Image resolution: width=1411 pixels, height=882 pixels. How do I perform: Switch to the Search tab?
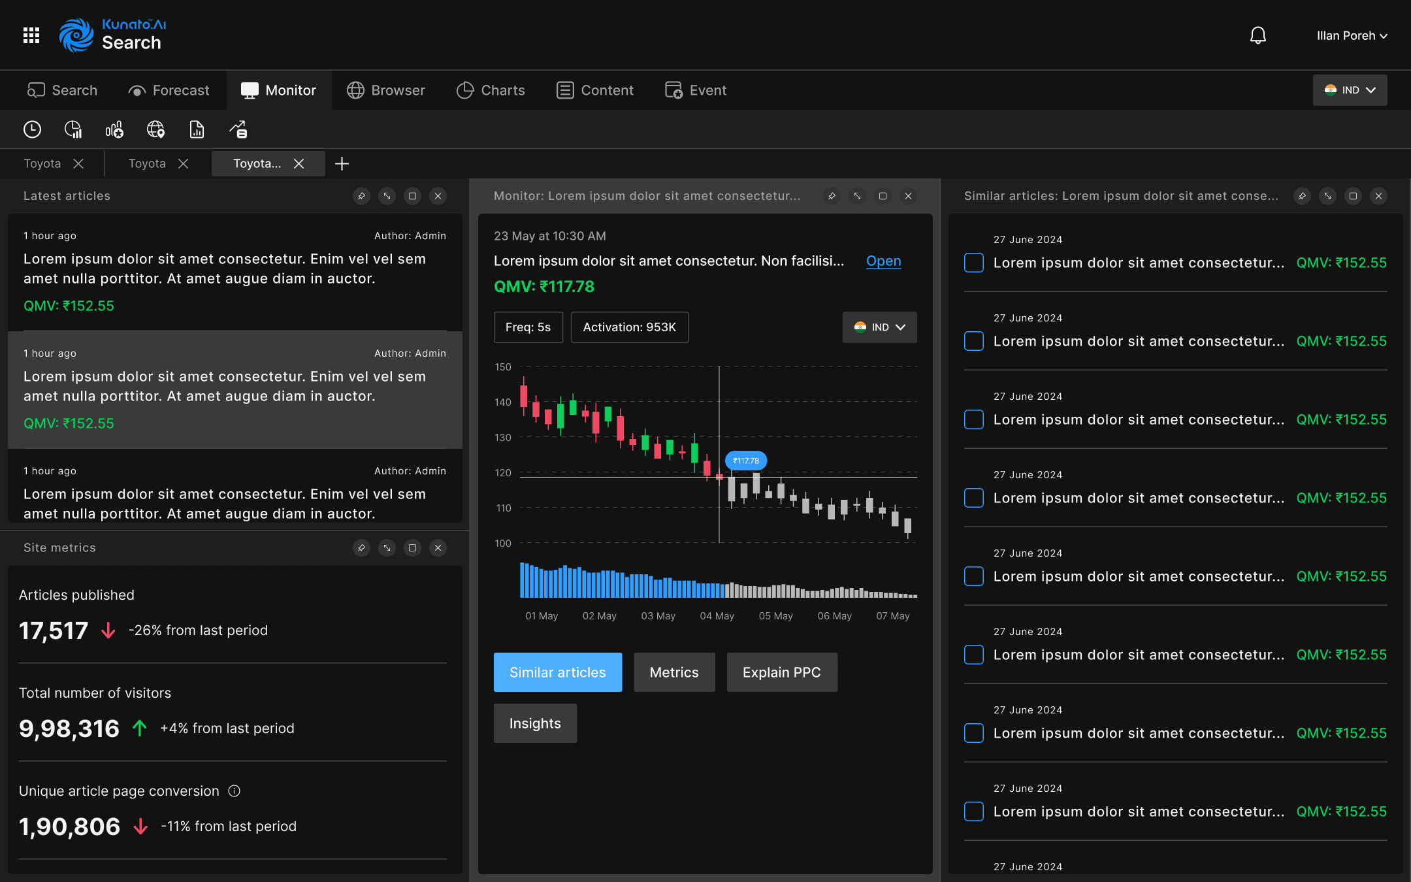pyautogui.click(x=62, y=90)
